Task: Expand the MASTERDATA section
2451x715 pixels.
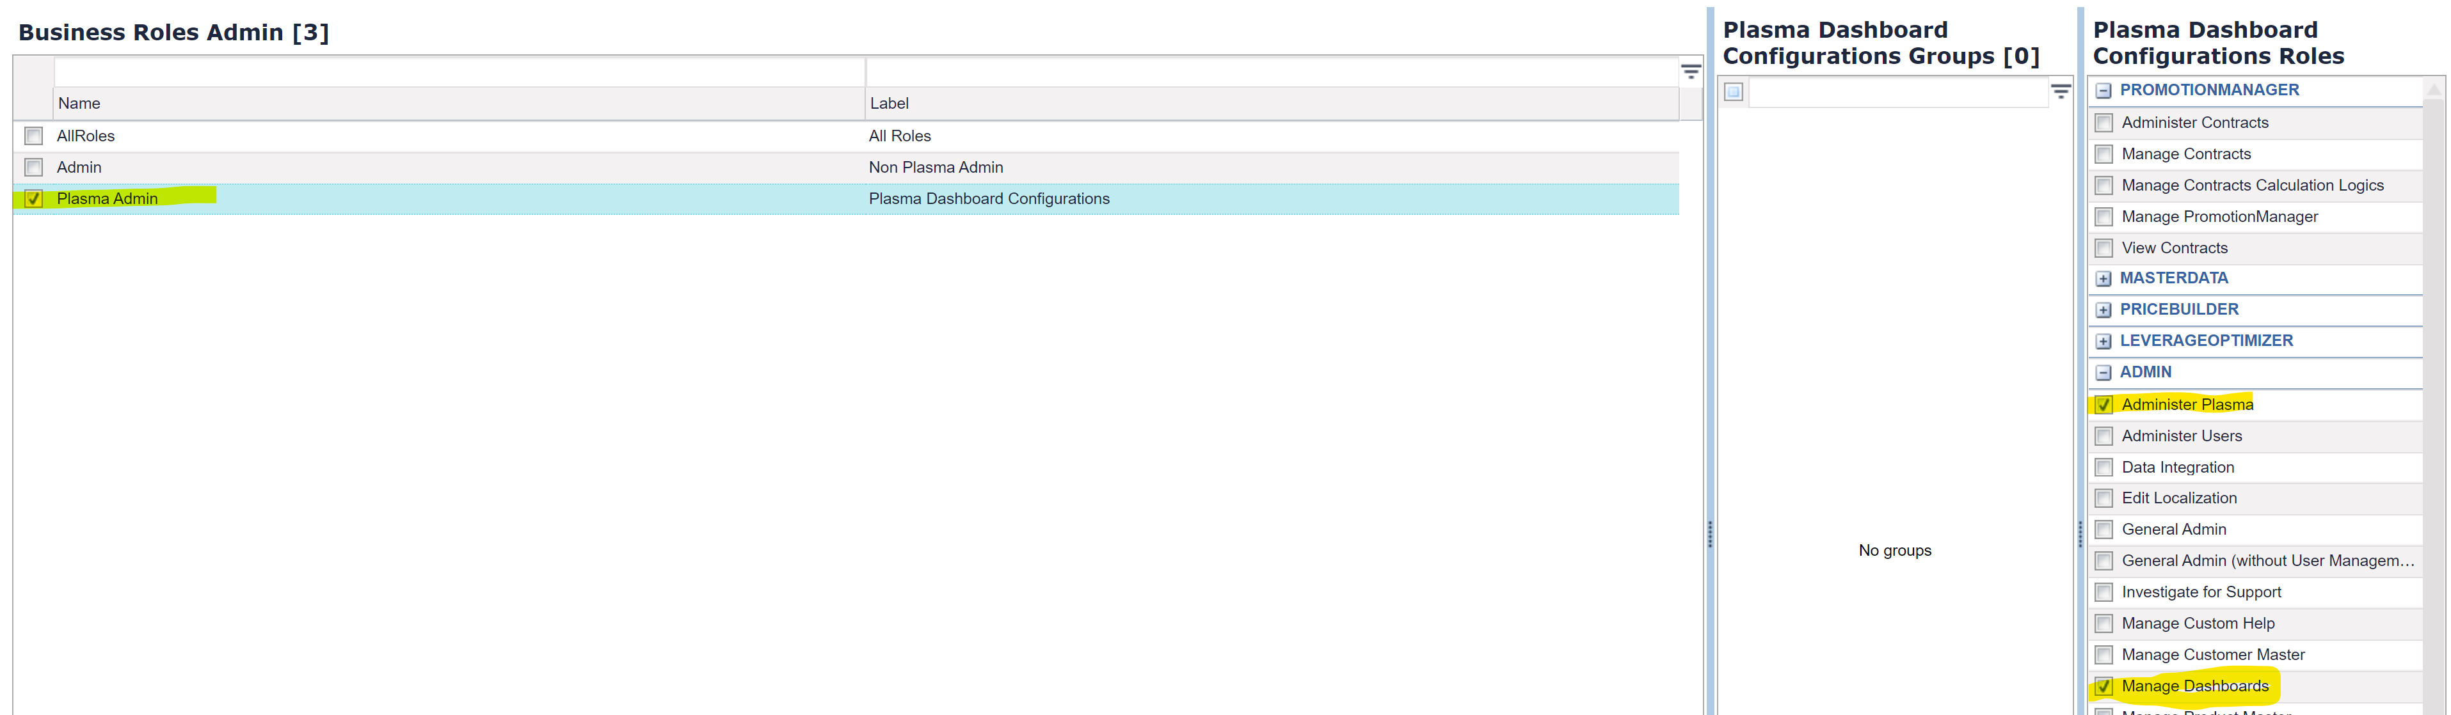Action: pyautogui.click(x=2103, y=279)
